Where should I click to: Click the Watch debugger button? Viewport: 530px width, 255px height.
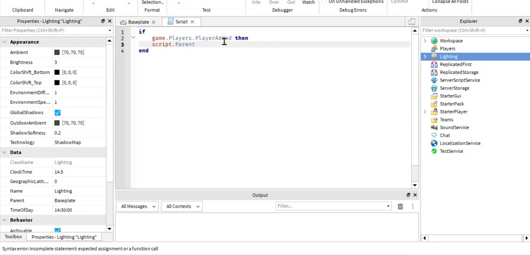coord(308,2)
